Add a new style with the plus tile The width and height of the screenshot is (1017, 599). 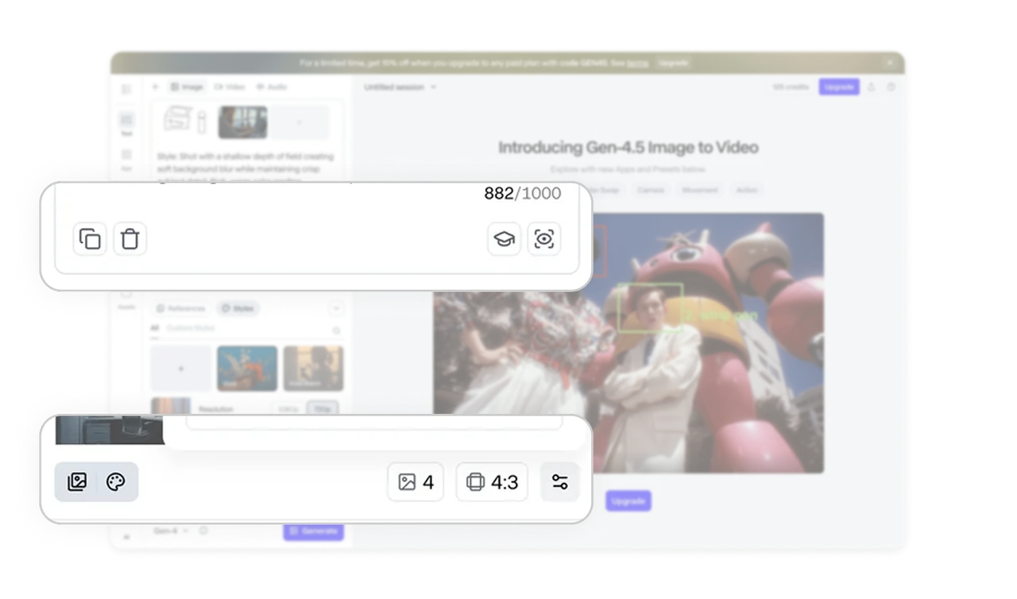tap(181, 369)
